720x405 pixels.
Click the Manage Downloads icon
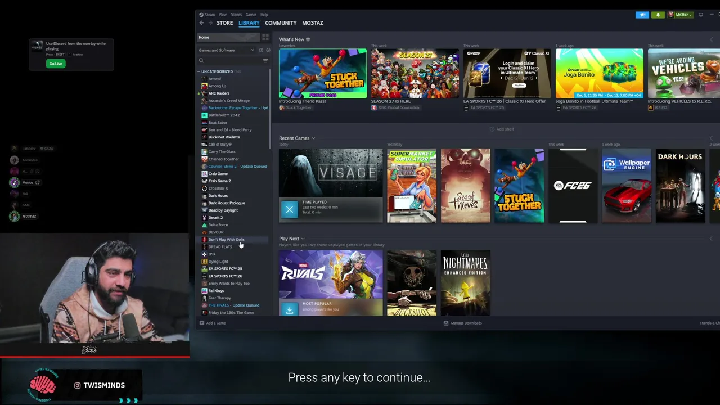[x=446, y=323]
